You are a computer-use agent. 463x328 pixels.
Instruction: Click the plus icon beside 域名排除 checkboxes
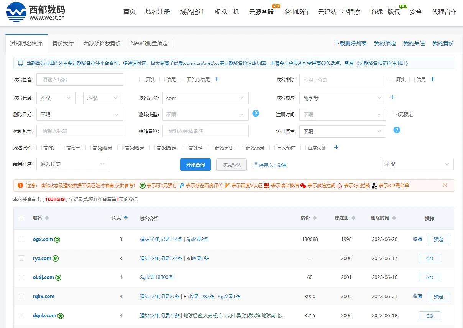coord(433,79)
